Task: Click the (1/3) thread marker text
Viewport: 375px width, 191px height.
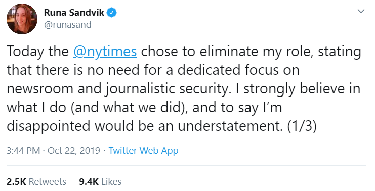Action: [302, 126]
